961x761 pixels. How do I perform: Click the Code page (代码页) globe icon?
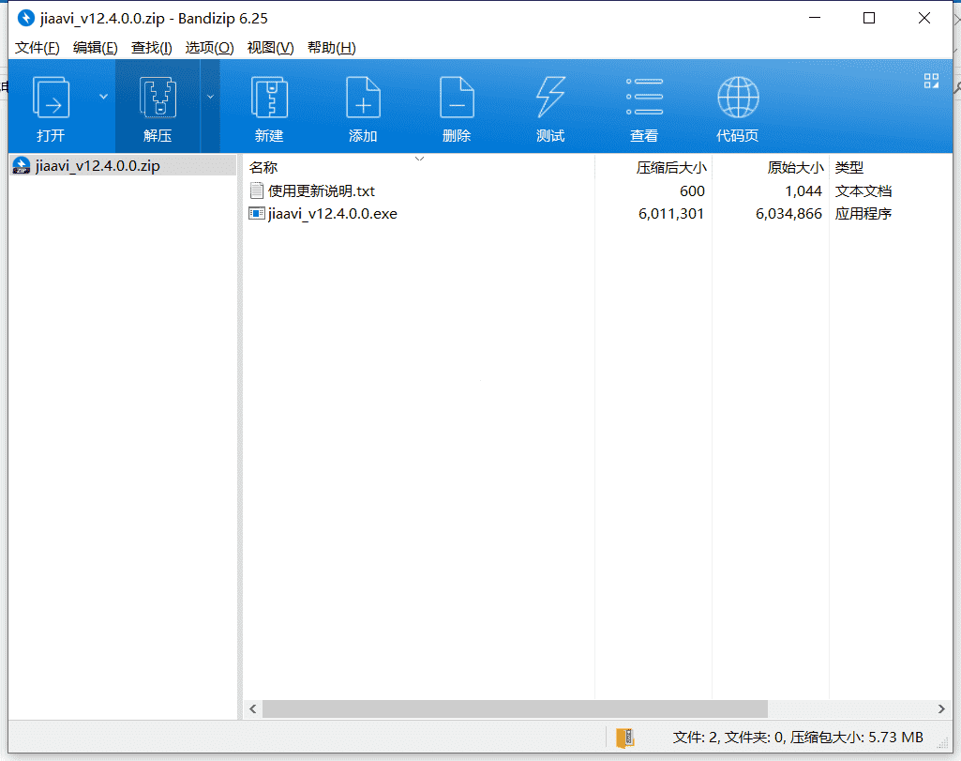[738, 97]
